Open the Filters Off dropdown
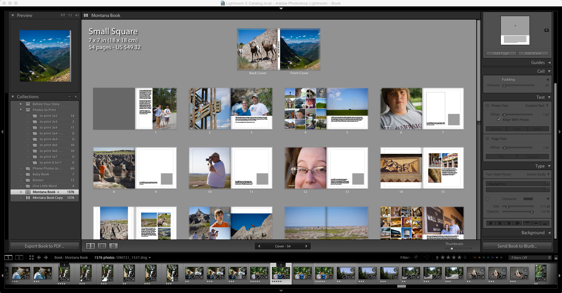The height and width of the screenshot is (293, 562). pyautogui.click(x=530, y=258)
